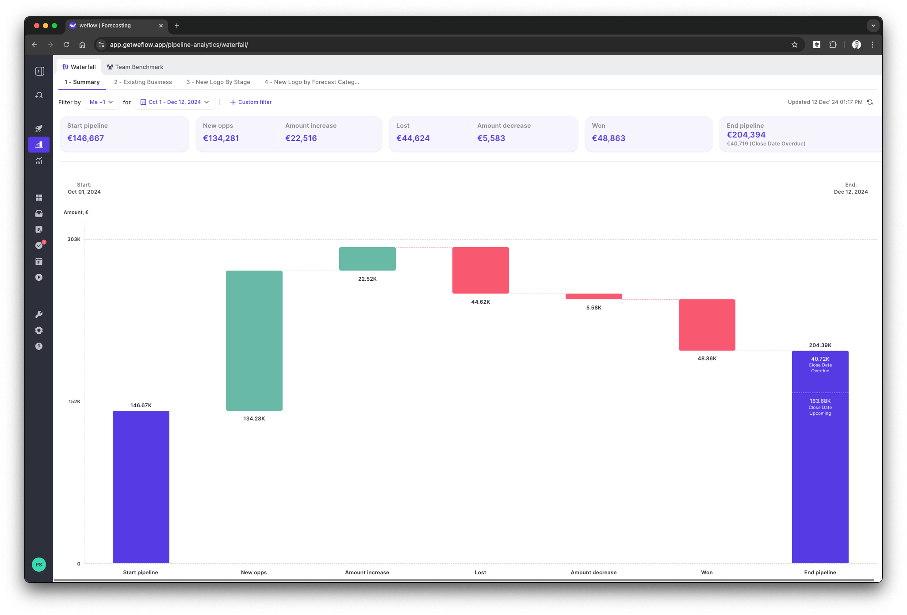The image size is (907, 615).
Task: Click the Amount decrease red bar
Action: click(594, 296)
